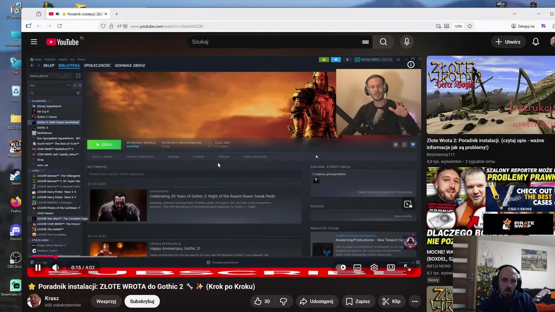Open the 120% zoom level indicator
This screenshot has width=555, height=312.
click(x=458, y=26)
